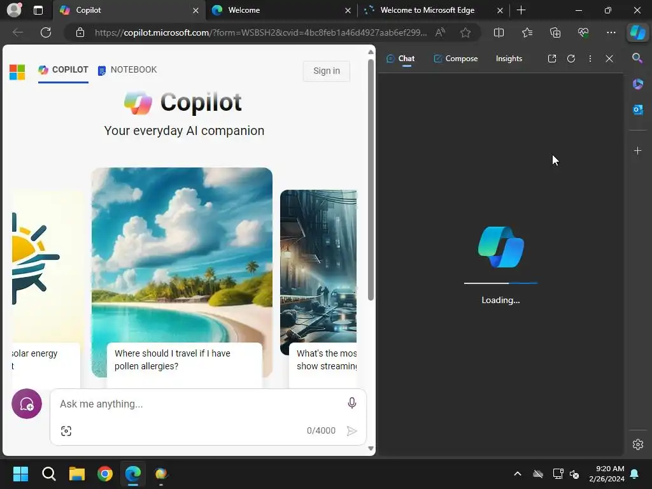Click the scrollbar up arrow

click(371, 52)
